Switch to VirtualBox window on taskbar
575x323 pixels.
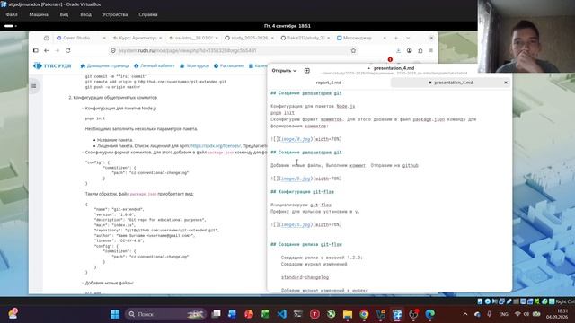tap(397, 314)
